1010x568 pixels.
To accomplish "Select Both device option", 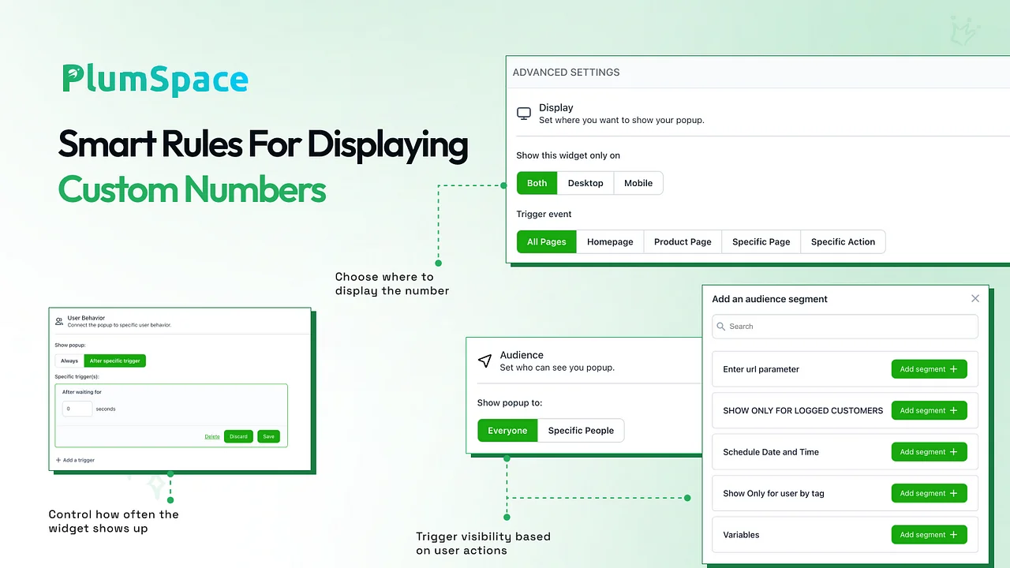I will [x=537, y=183].
